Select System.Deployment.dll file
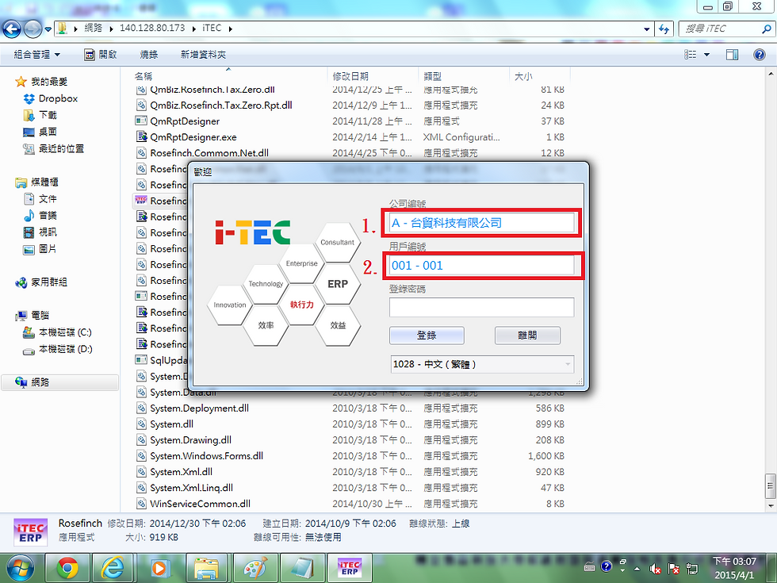This screenshot has width=777, height=583. tap(199, 408)
